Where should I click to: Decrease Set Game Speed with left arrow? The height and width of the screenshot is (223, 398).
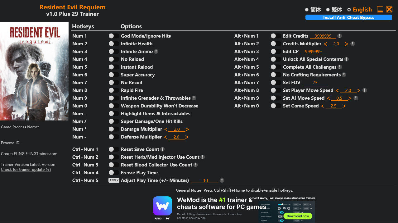pos(323,106)
